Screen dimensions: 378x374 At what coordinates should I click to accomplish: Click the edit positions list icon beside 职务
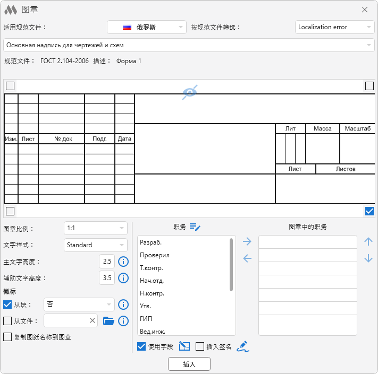point(195,227)
